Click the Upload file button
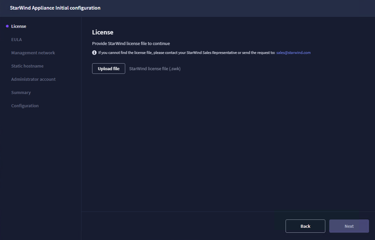The width and height of the screenshot is (375, 240). (109, 69)
